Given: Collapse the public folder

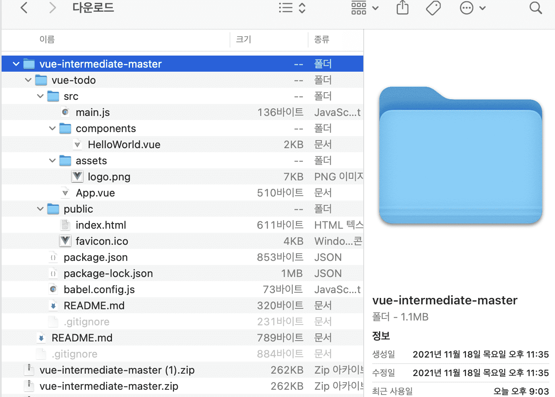Looking at the screenshot, I should point(40,209).
